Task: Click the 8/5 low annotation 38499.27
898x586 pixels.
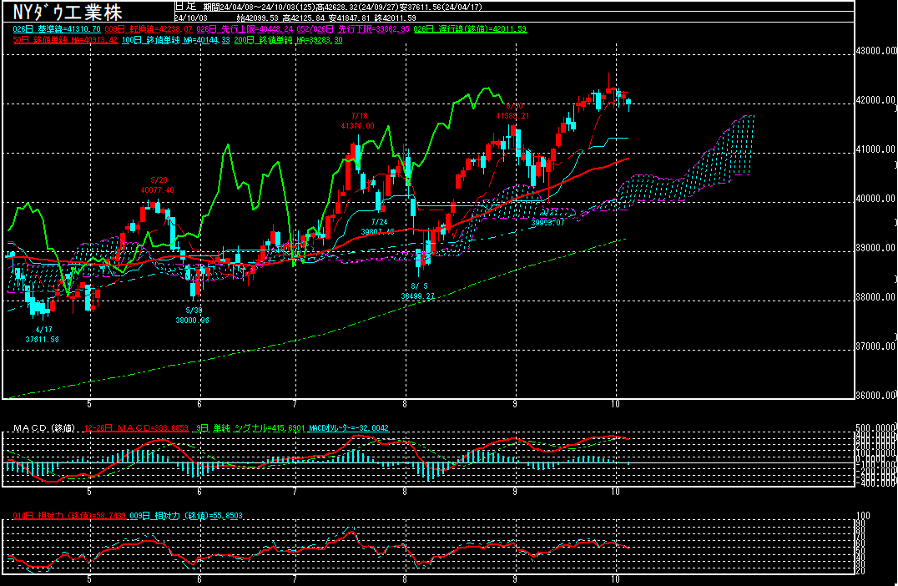Action: coord(418,291)
